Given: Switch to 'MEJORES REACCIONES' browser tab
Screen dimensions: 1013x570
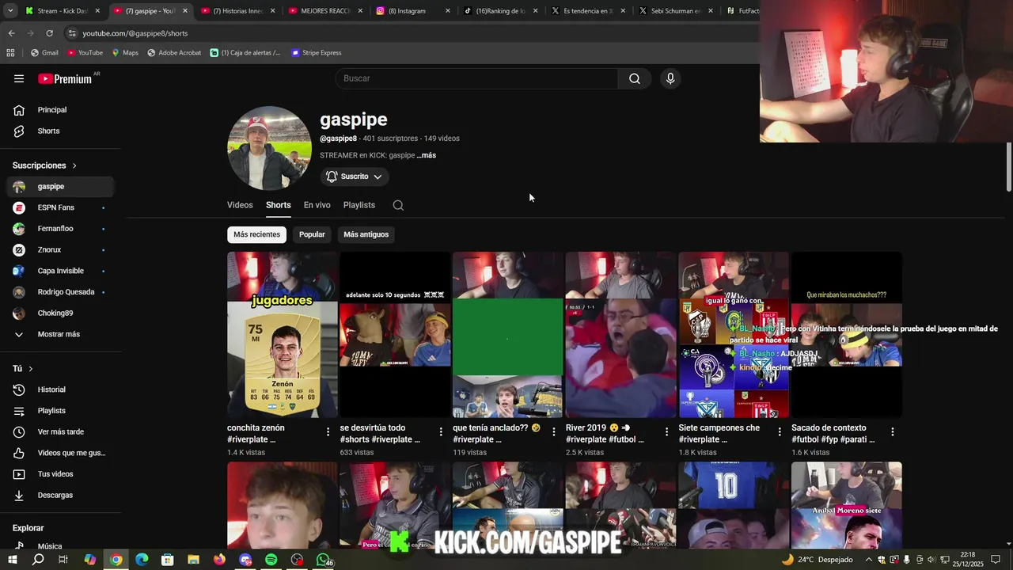Looking at the screenshot, I should [325, 11].
